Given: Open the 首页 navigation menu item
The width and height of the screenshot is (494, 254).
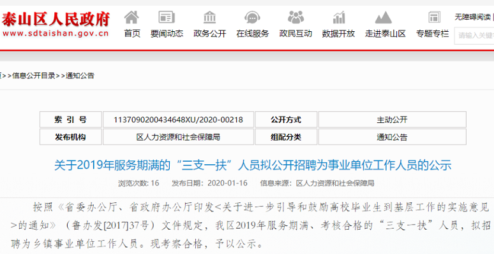Looking at the screenshot, I should [132, 33].
